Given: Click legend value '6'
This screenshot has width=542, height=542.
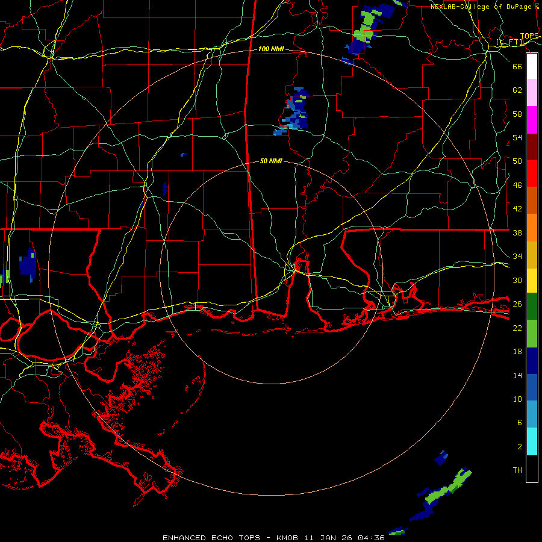Looking at the screenshot, I should click(519, 423).
